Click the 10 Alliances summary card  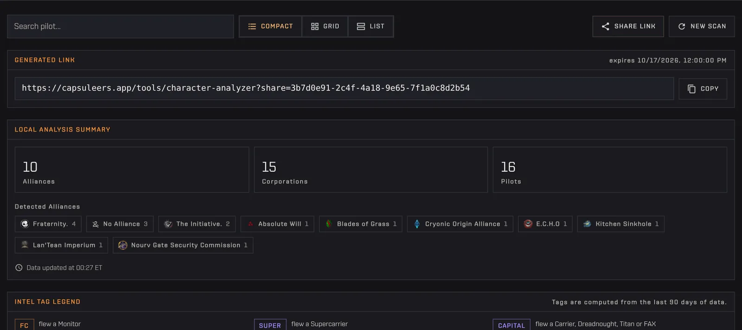132,170
